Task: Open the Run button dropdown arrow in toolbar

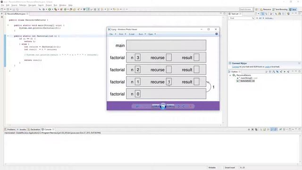Action: (52, 9)
